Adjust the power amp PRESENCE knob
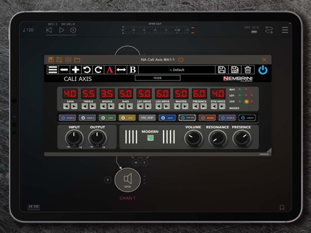 coord(242,138)
